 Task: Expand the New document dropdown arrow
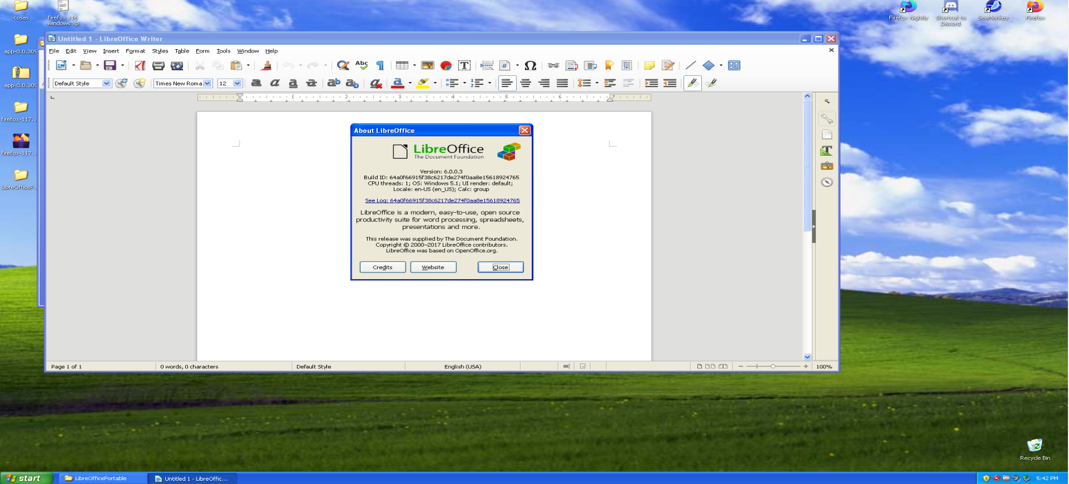(x=73, y=65)
